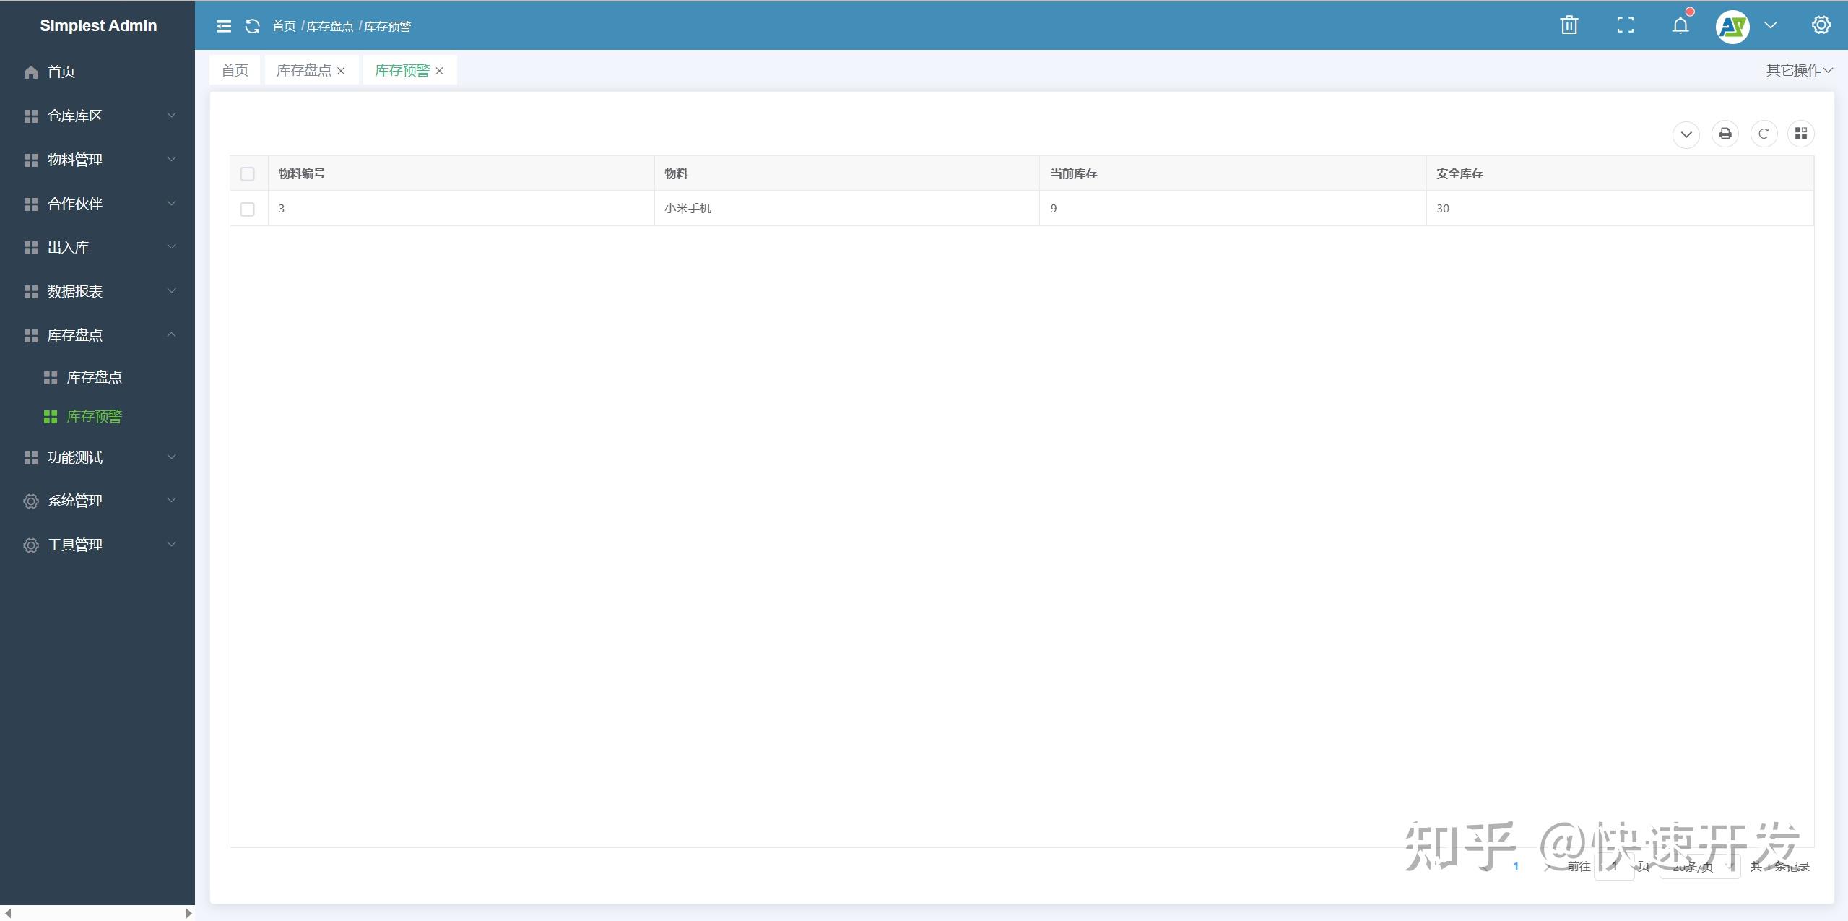Toggle the select-all checkbox in table header

click(248, 174)
